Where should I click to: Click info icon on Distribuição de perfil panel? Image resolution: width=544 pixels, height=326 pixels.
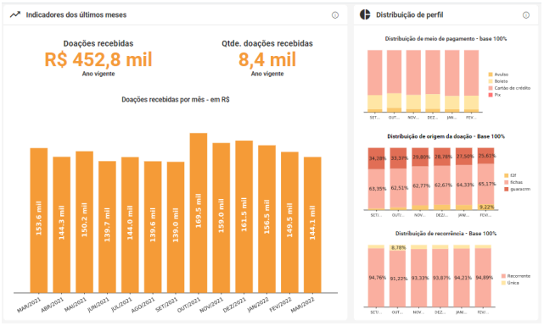(x=526, y=15)
